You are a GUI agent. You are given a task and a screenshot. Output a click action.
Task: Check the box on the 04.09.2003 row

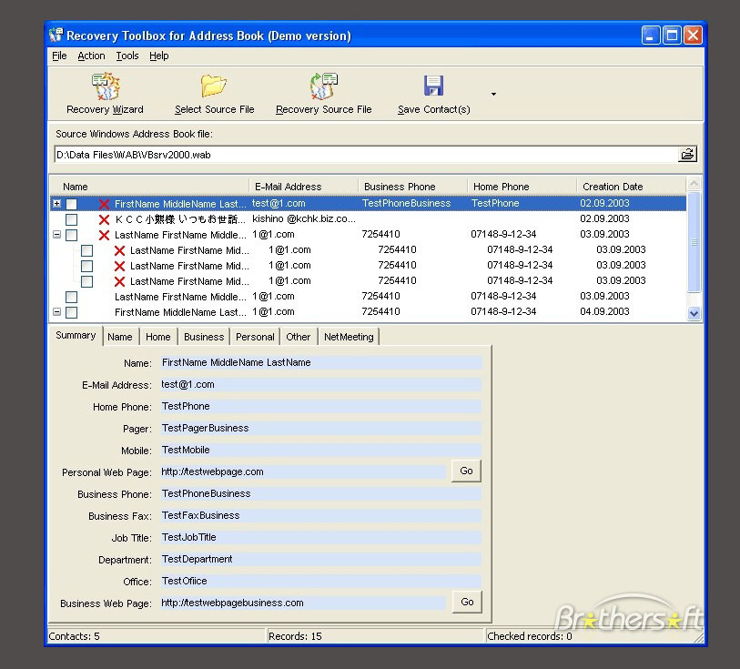[x=71, y=312]
